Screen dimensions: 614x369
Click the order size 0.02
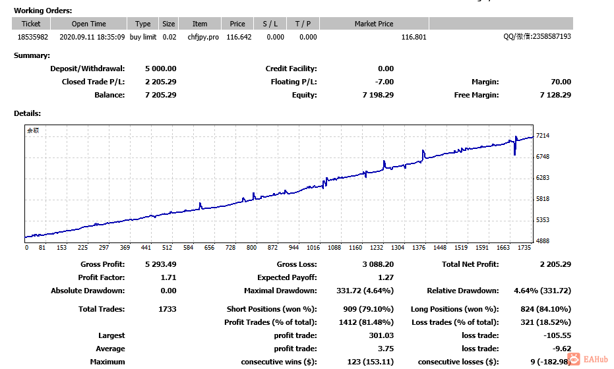[169, 37]
